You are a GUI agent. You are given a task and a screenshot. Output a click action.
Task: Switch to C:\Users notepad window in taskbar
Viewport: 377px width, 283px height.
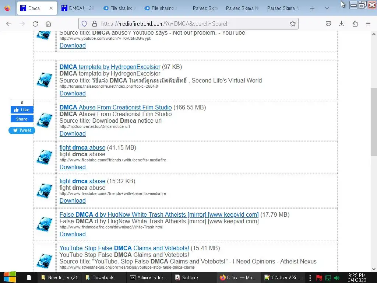click(283, 277)
